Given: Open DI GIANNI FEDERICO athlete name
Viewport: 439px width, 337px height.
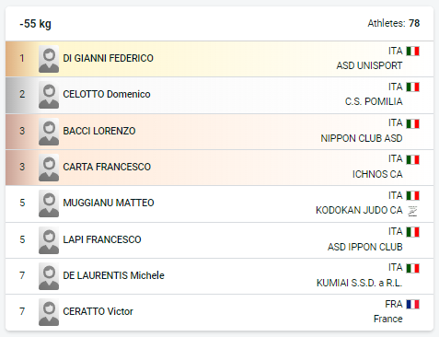Looking at the screenshot, I should (108, 58).
